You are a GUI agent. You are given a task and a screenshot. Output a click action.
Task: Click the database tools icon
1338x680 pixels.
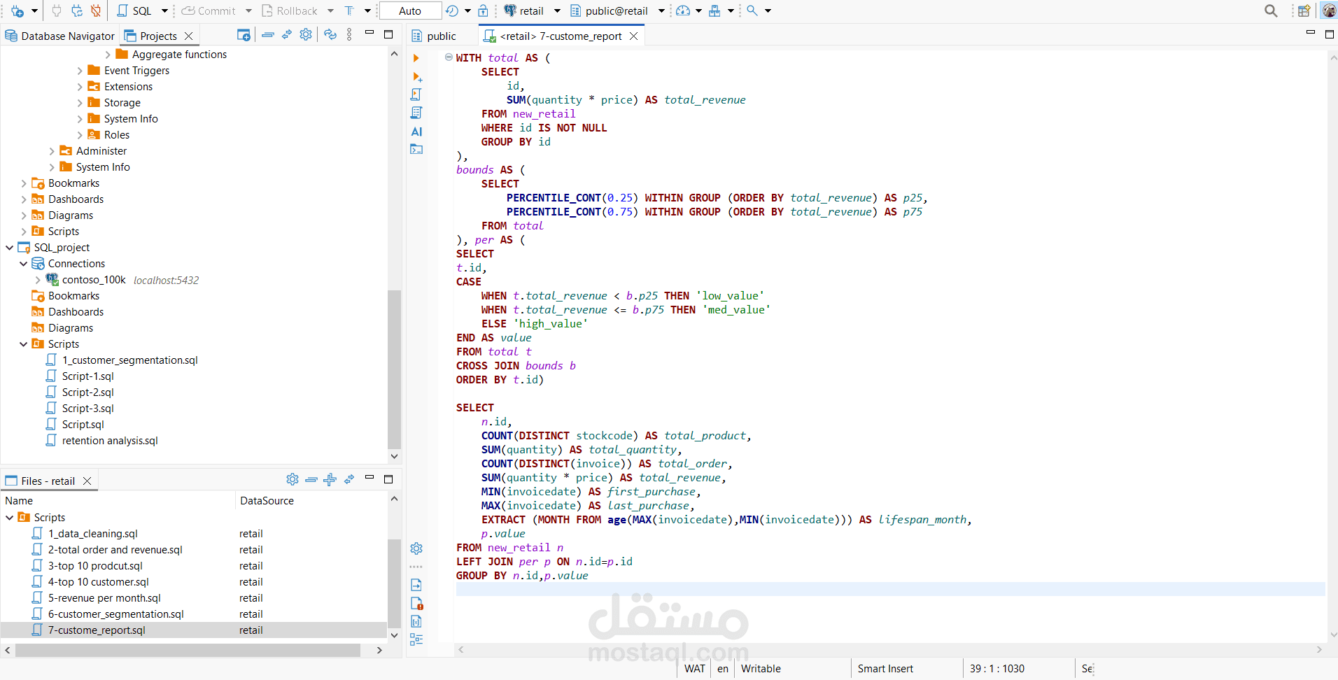coord(714,10)
